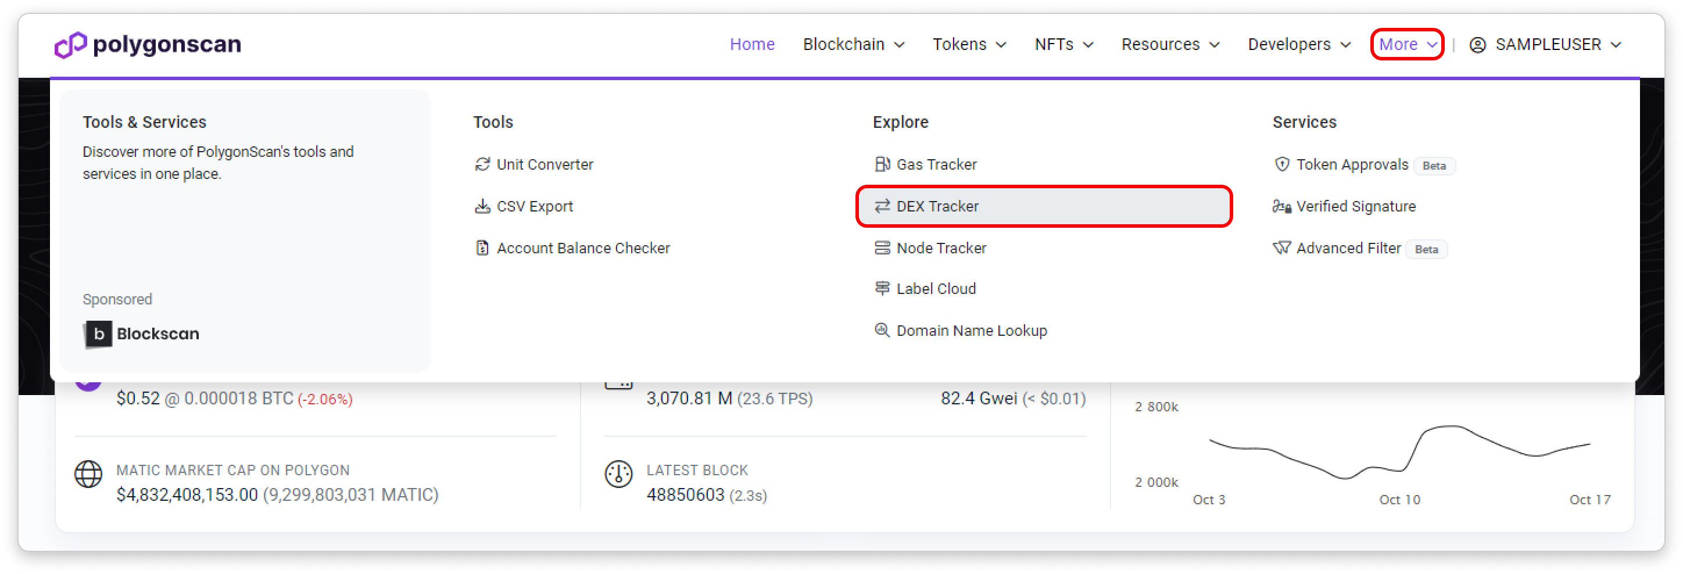
Task: Click latest block number 48850603
Action: (685, 495)
